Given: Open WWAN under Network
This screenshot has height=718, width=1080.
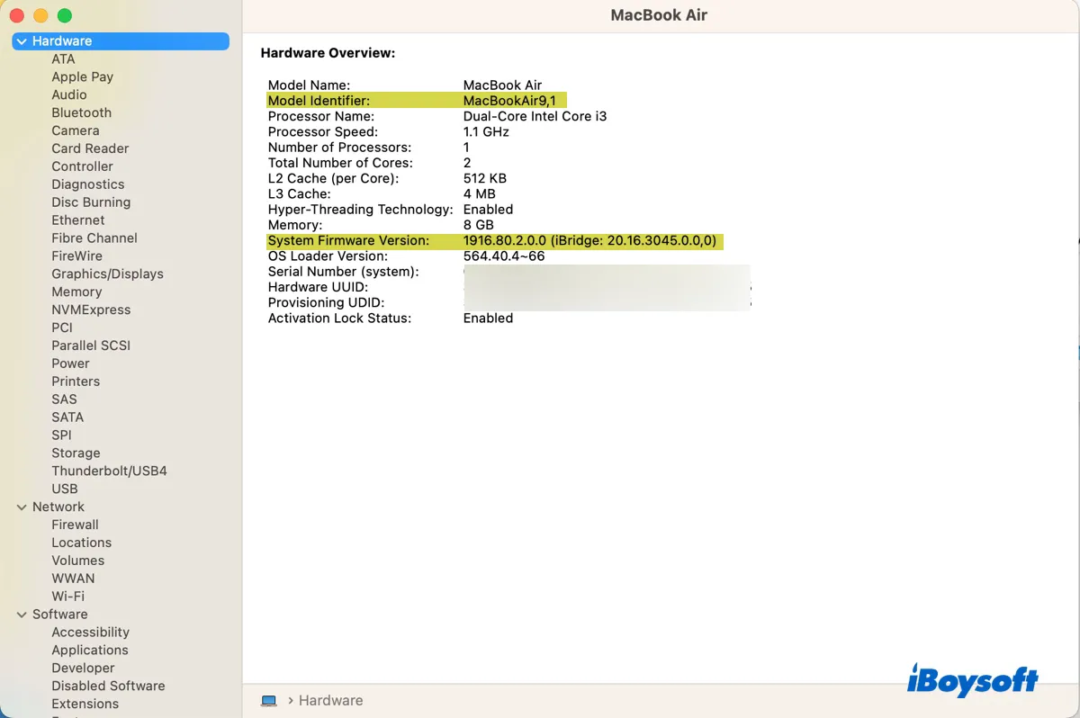Looking at the screenshot, I should point(73,579).
